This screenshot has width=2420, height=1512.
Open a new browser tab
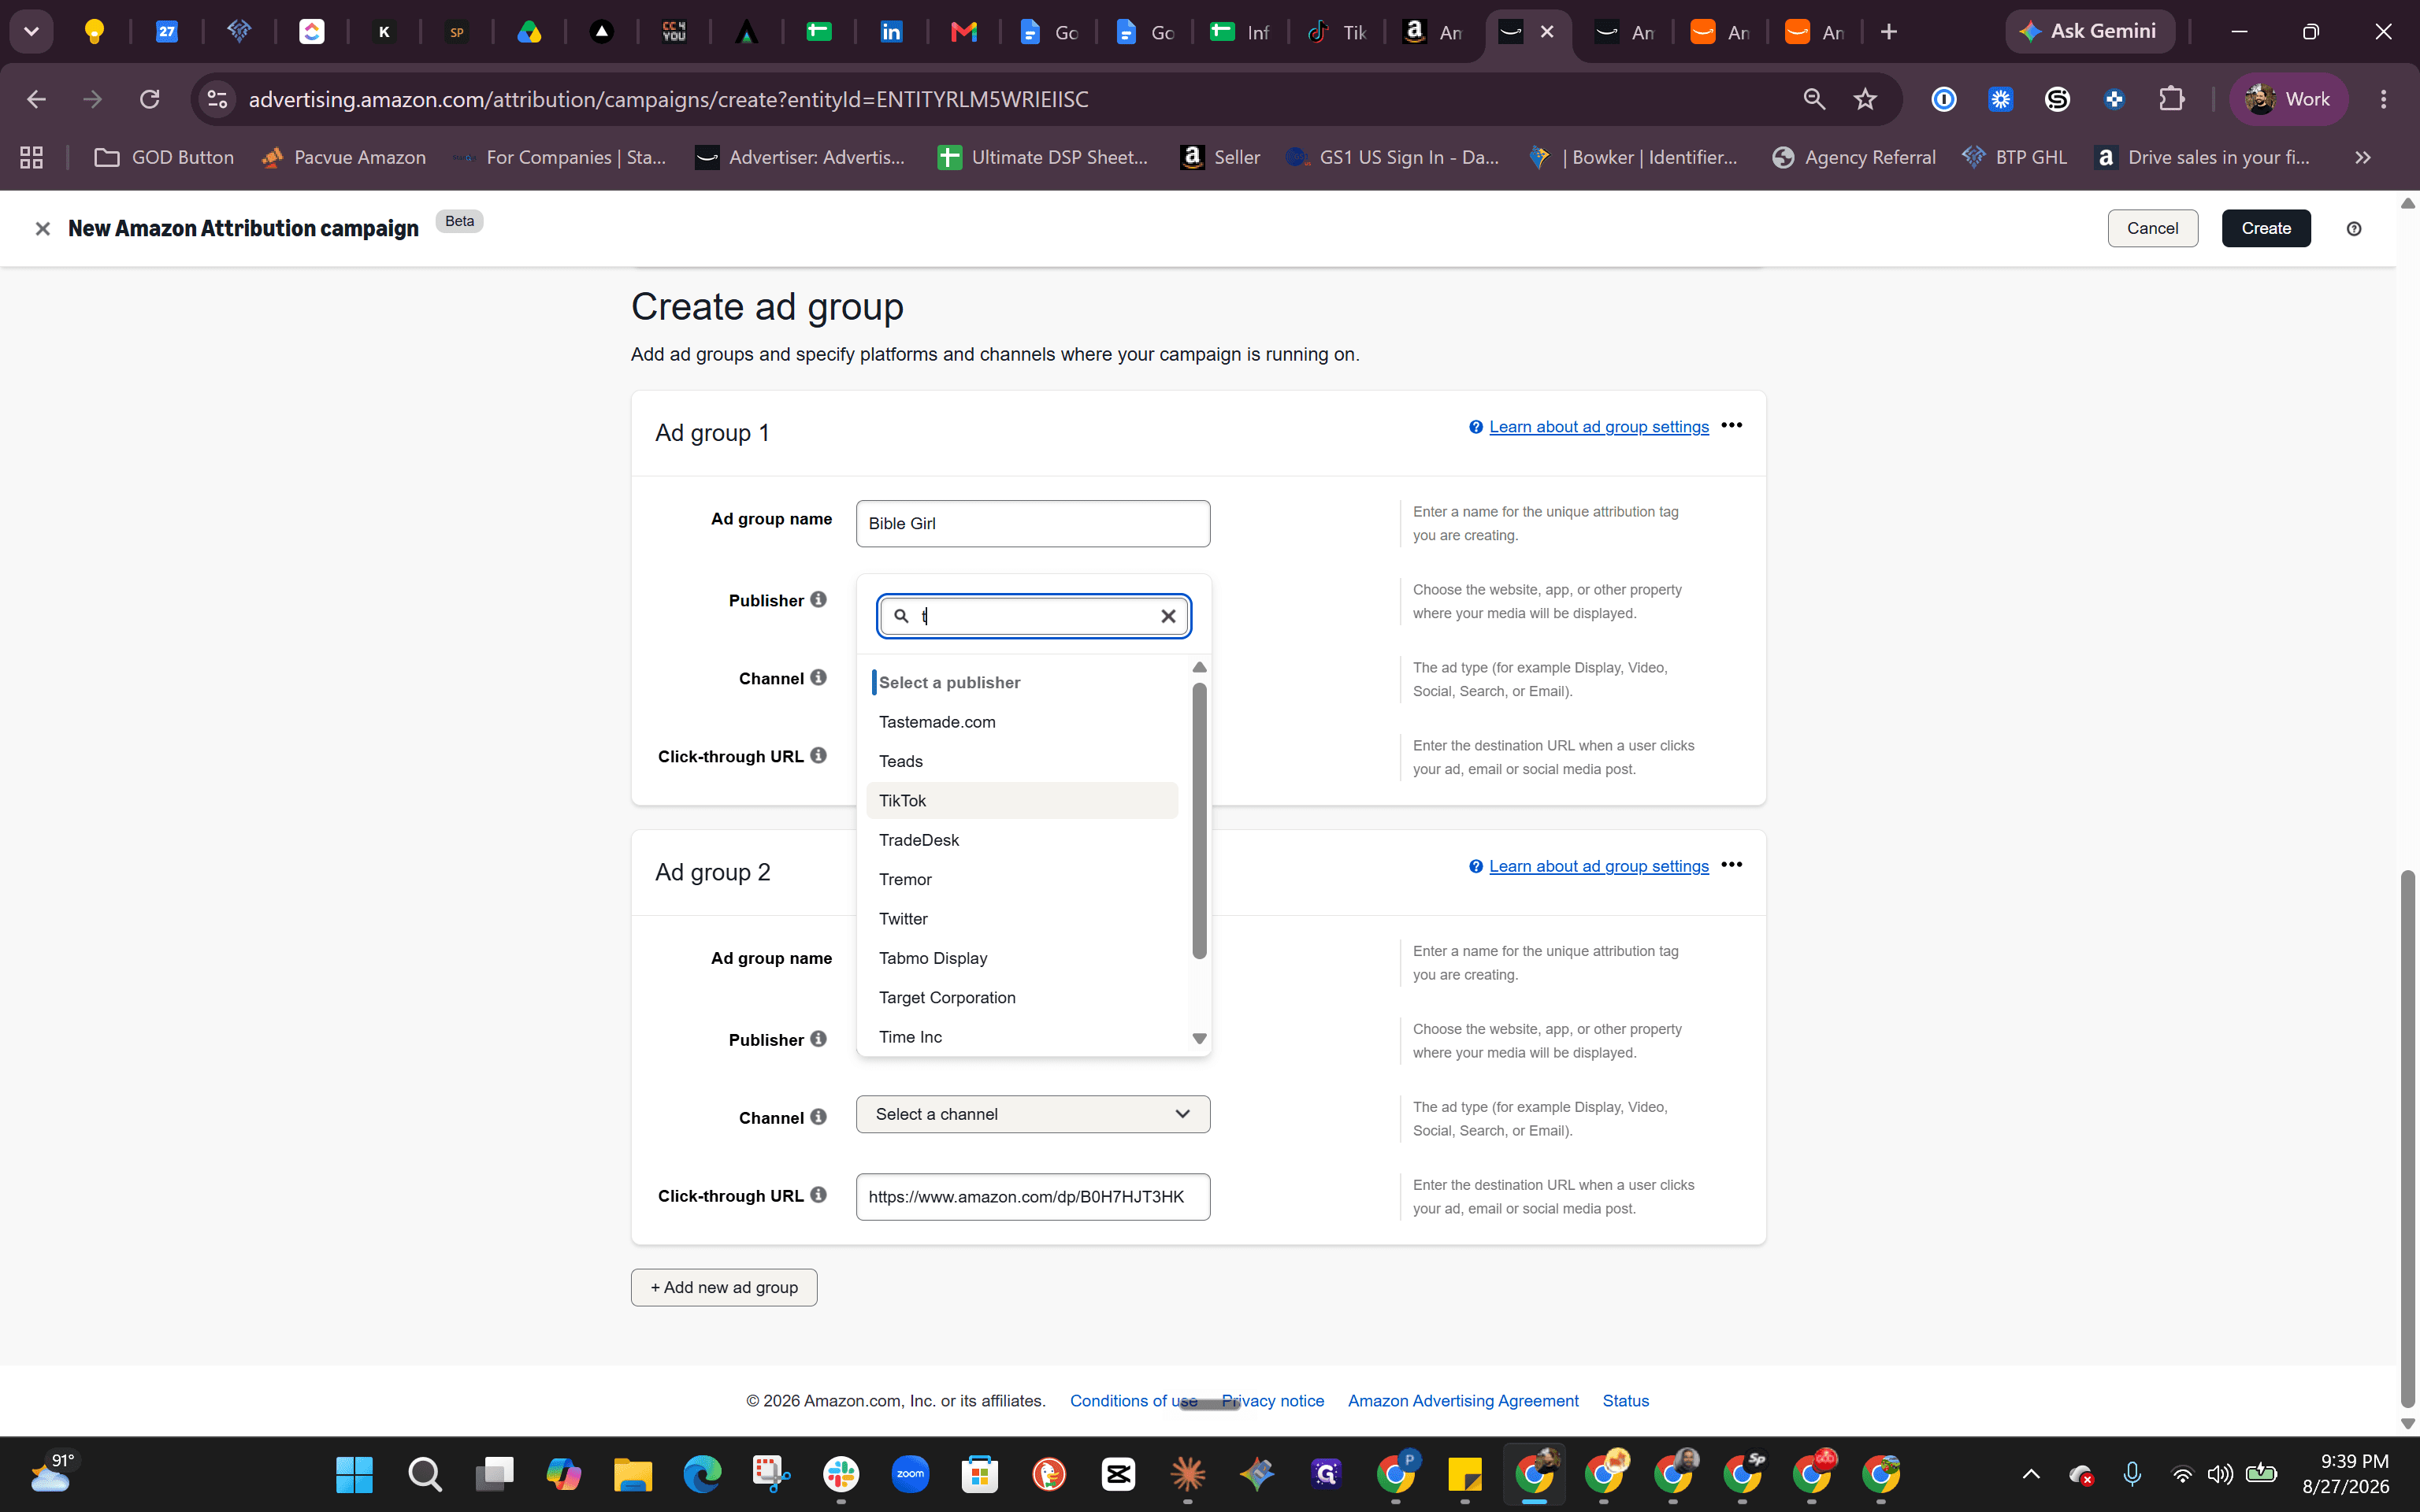[1888, 32]
